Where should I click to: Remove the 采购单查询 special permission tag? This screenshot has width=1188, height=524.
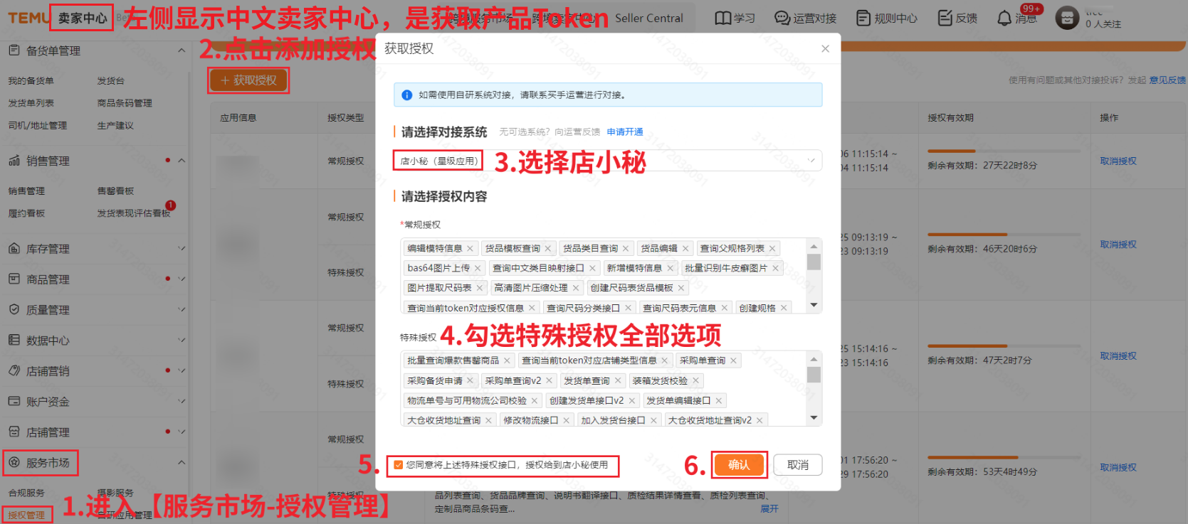pyautogui.click(x=733, y=360)
